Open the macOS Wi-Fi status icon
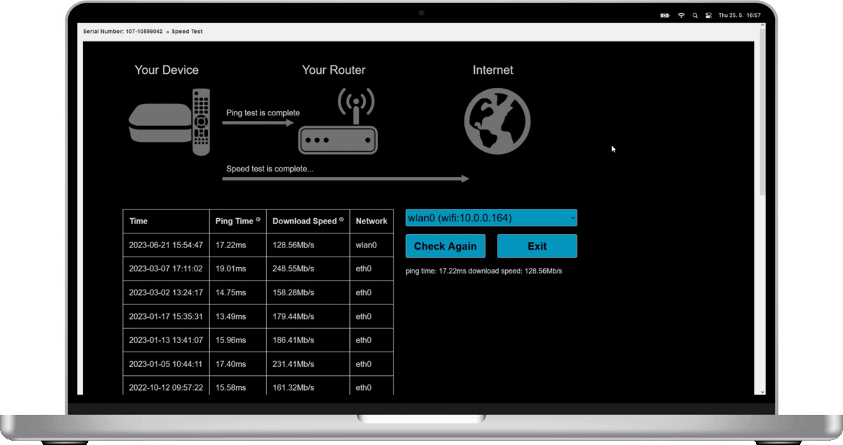Screen dimensions: 843x445 (x=681, y=15)
